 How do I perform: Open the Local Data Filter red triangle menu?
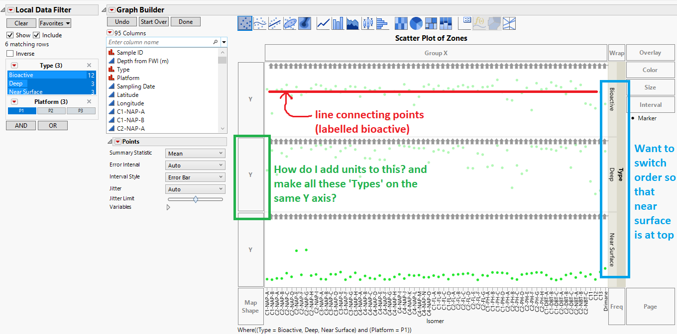coord(12,9)
